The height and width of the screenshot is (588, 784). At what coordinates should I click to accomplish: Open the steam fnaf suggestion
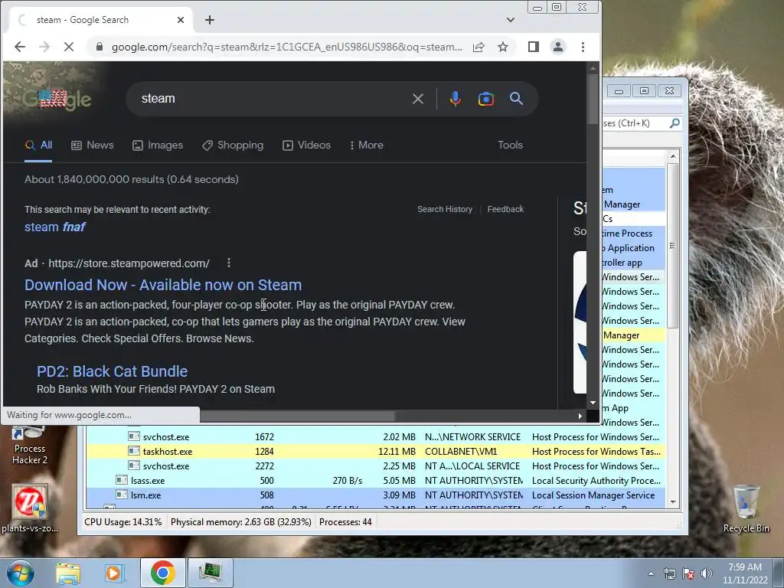click(x=55, y=227)
